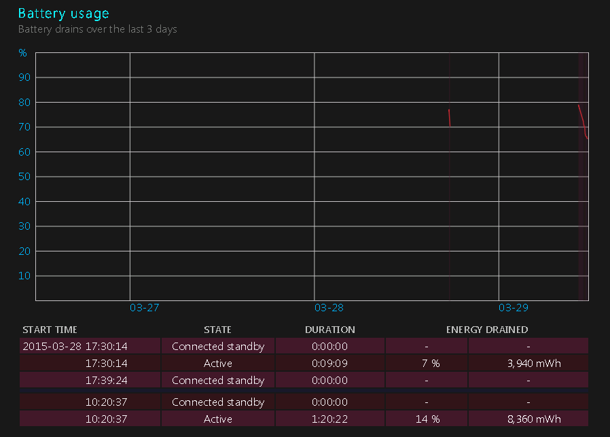Click the START TIME column header
610x437 pixels.
50,330
